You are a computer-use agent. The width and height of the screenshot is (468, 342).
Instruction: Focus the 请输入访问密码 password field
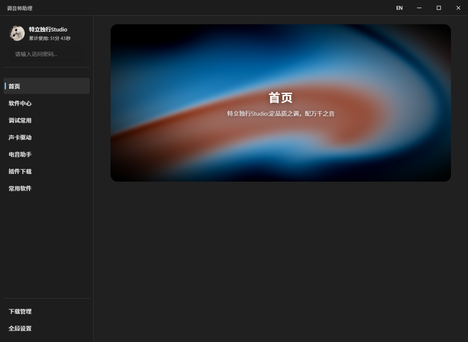(x=46, y=54)
